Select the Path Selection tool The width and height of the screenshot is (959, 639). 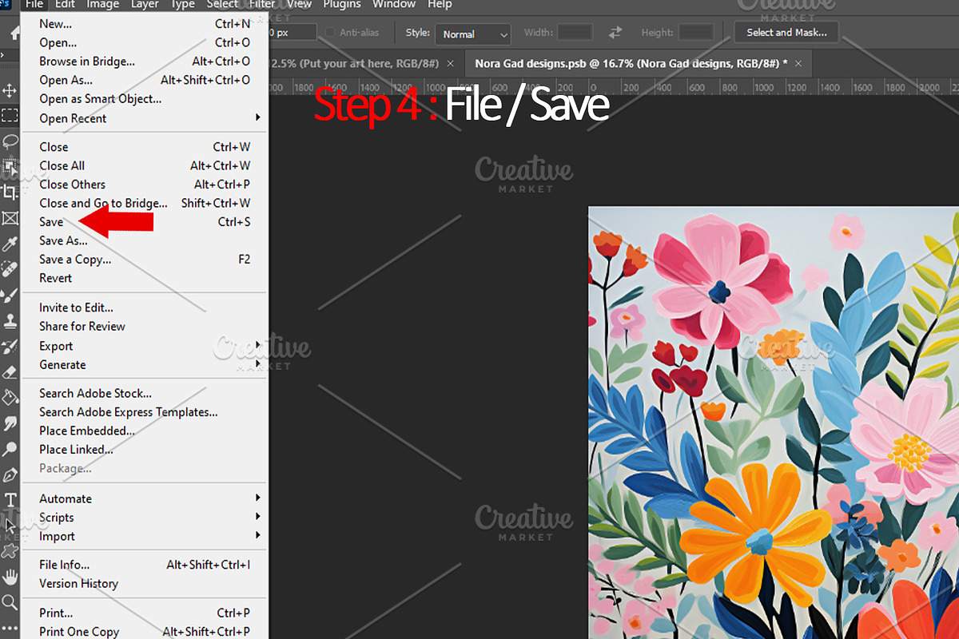pyautogui.click(x=10, y=526)
